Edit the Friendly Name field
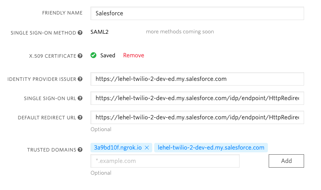The image size is (321, 190). [x=197, y=13]
